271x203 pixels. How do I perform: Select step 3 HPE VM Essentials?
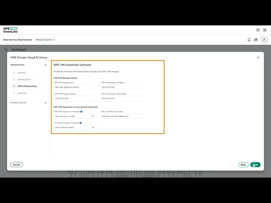tap(29, 86)
